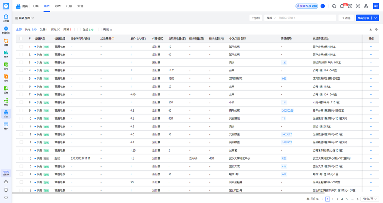This screenshot has width=383, height=203.
Task: Click the 筛选 filter button
Action: [x=346, y=18]
